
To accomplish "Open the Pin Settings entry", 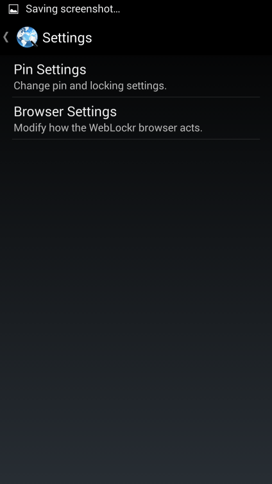I will (x=136, y=76).
